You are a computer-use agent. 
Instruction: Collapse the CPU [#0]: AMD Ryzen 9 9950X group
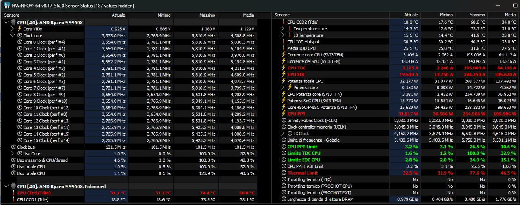click(6, 22)
